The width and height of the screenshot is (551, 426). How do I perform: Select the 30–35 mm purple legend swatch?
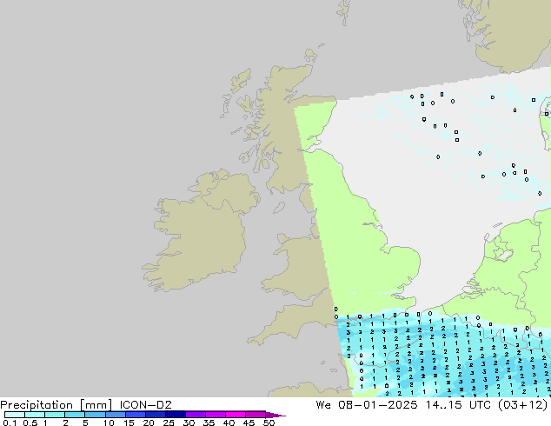(196, 415)
